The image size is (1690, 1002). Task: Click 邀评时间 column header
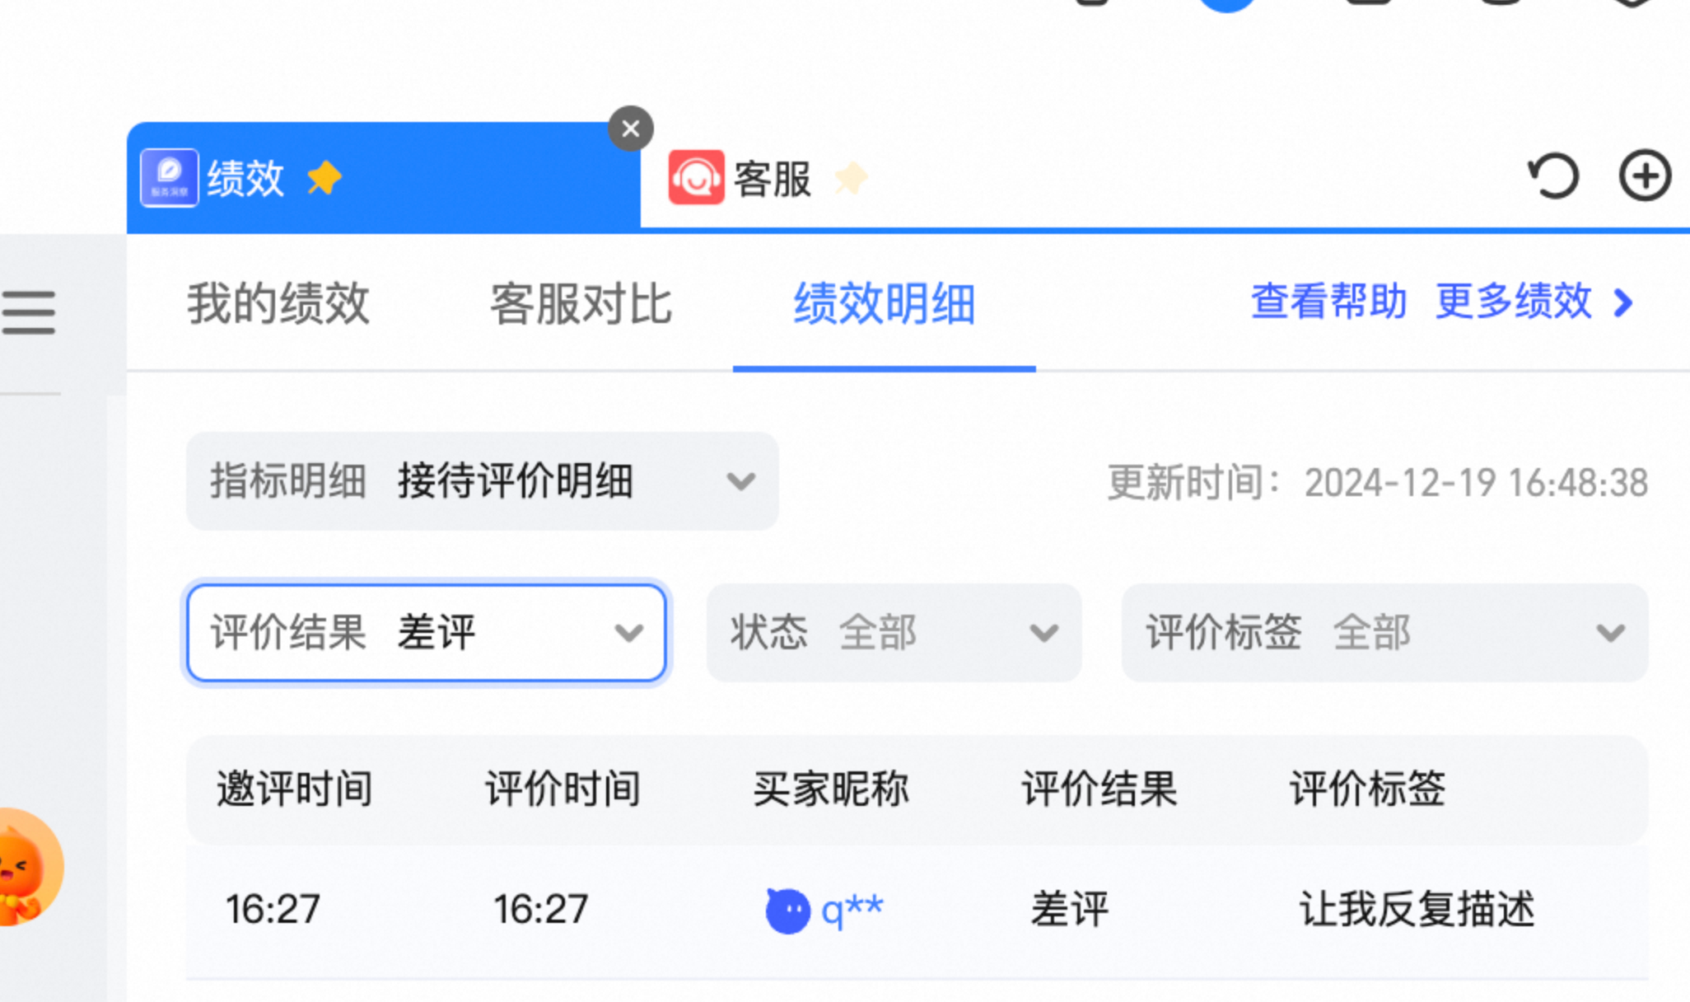click(x=294, y=789)
